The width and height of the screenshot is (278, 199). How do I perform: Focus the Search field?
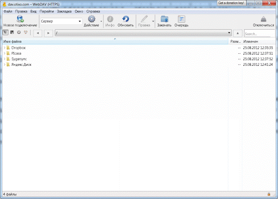click(259, 33)
